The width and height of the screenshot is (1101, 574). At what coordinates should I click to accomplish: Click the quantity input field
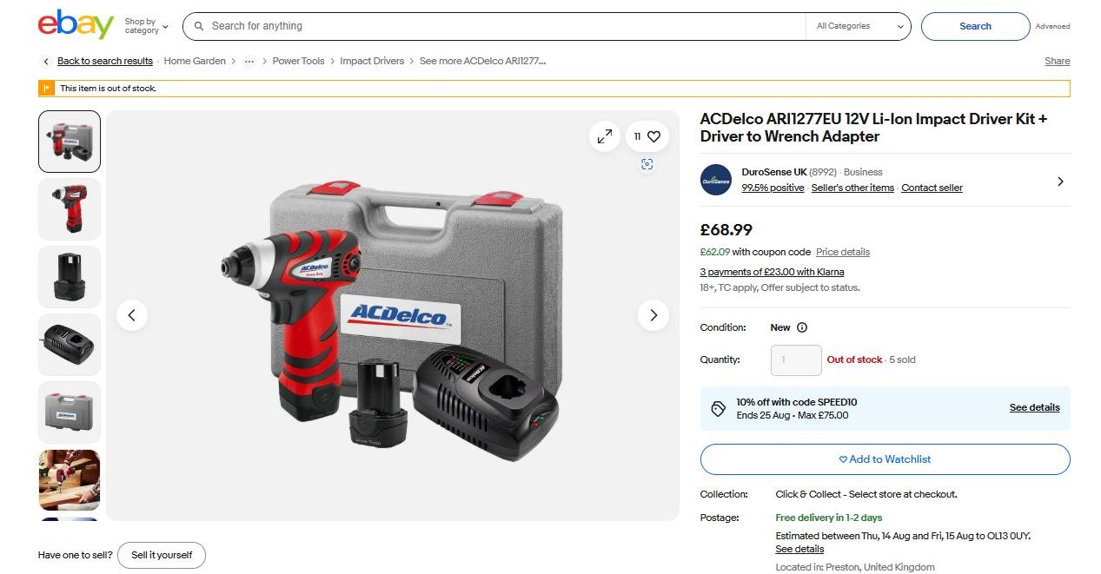(796, 360)
